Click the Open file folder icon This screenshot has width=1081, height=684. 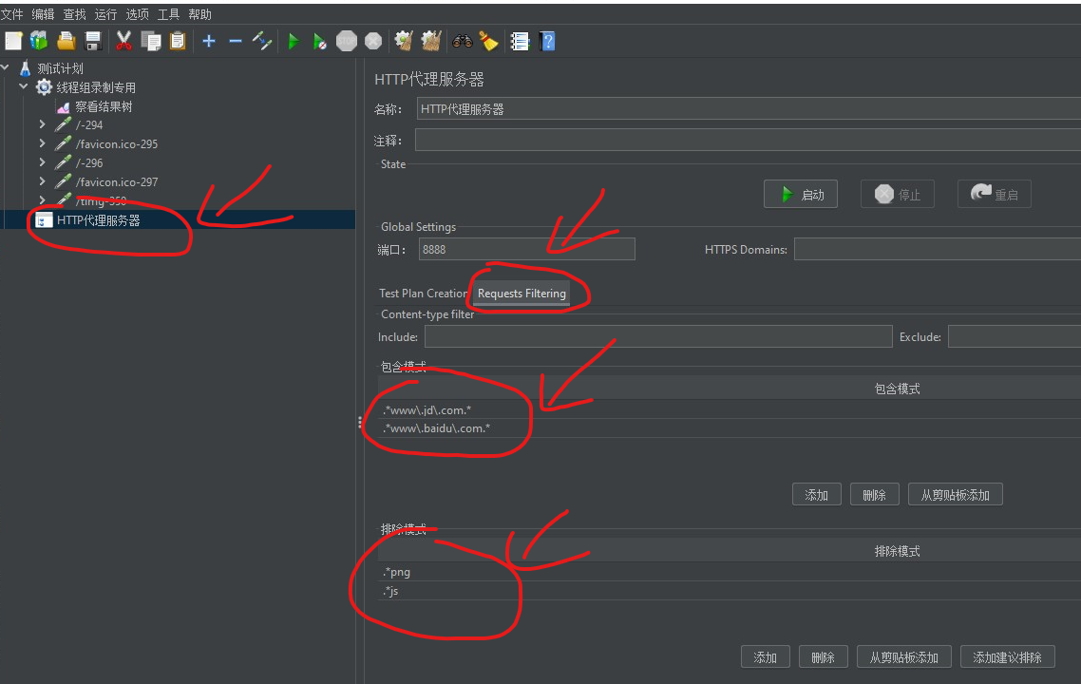[66, 42]
